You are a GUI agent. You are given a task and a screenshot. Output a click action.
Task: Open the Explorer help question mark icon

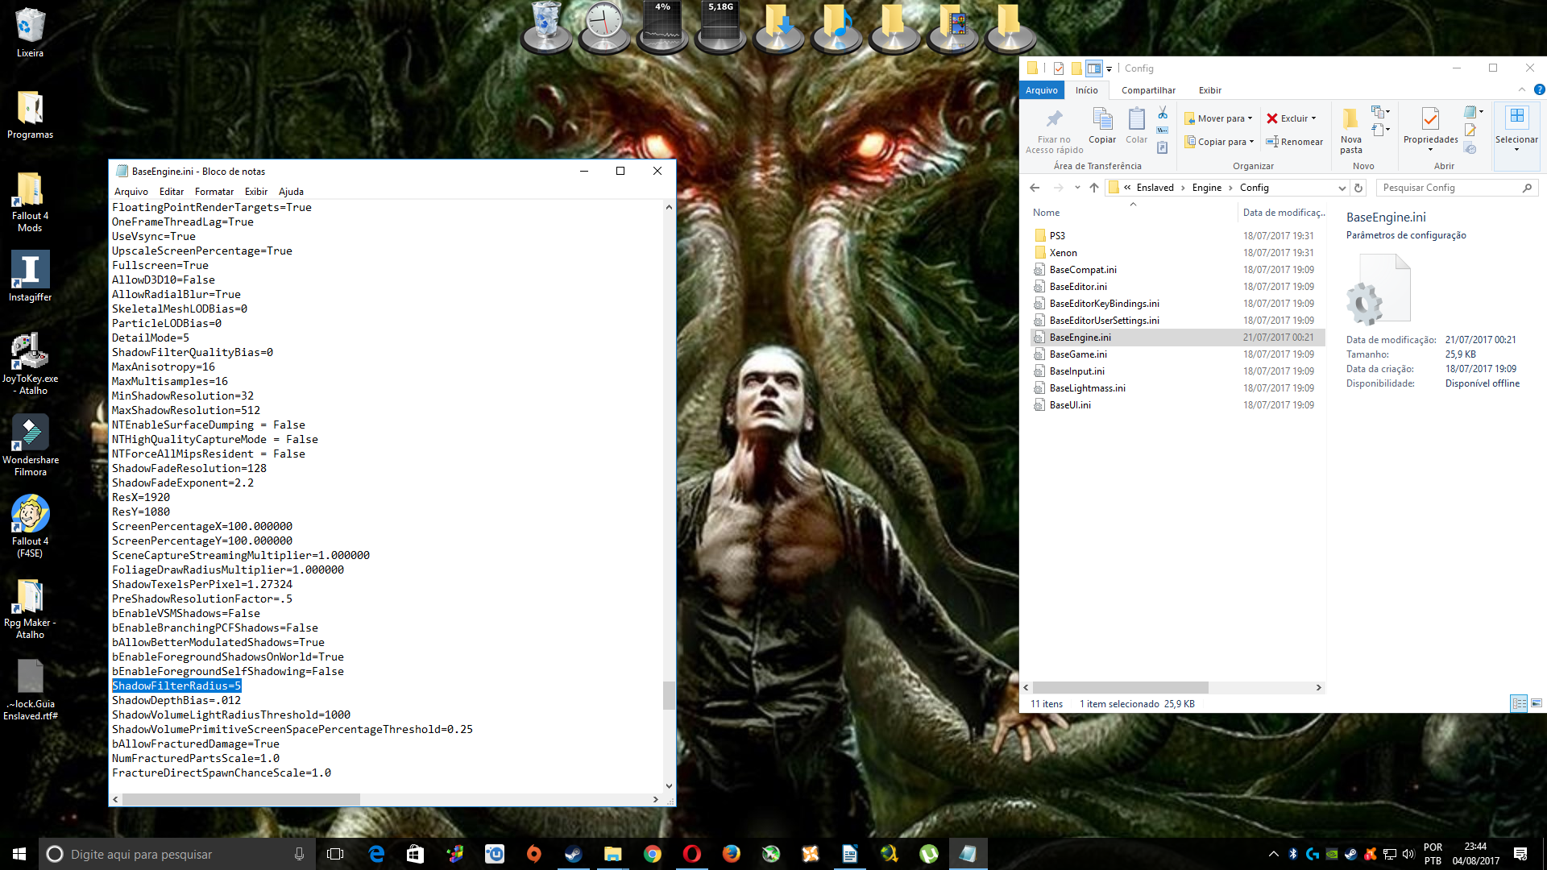pos(1539,89)
